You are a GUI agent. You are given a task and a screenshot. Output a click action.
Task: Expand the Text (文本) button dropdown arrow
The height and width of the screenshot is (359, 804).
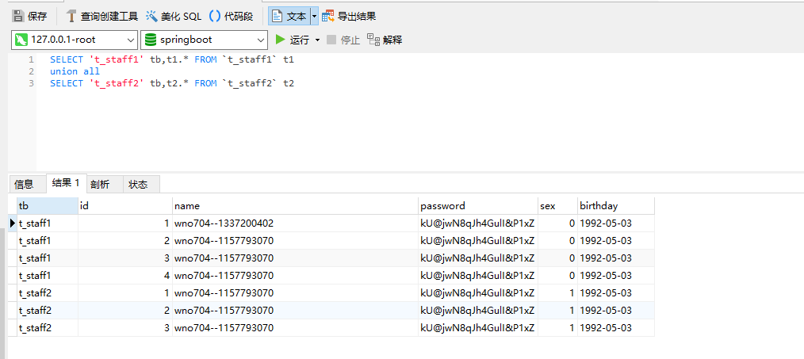[x=314, y=16]
